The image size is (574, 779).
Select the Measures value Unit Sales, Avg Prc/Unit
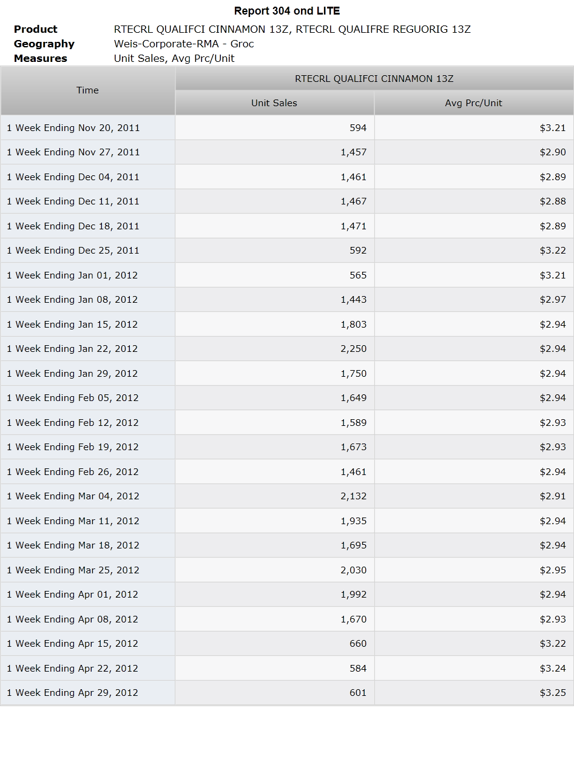coord(174,58)
